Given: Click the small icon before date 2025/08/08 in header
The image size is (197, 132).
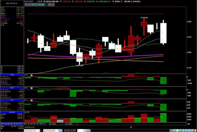Looking at the screenshot, I should click(44, 1).
